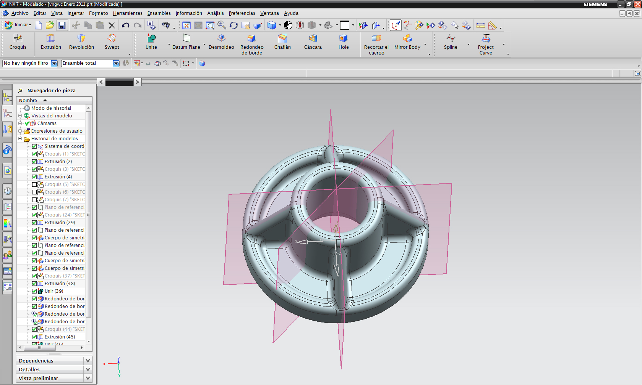Image resolution: width=642 pixels, height=385 pixels.
Task: Click Recortar el cuerpo trim tool
Action: [x=376, y=44]
